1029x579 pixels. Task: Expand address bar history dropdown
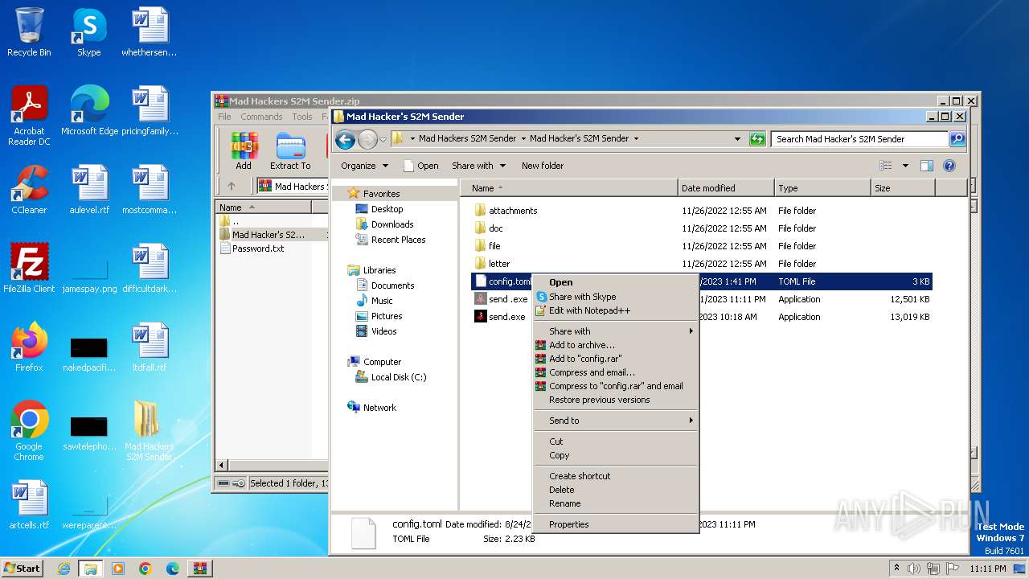click(x=737, y=139)
